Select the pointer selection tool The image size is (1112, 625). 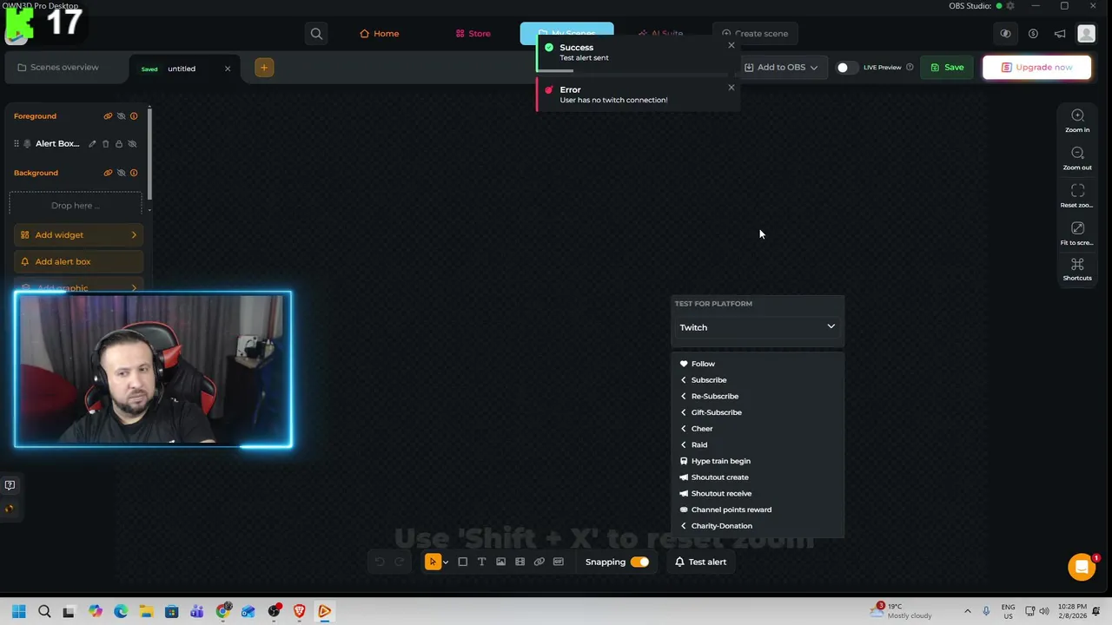click(x=432, y=562)
